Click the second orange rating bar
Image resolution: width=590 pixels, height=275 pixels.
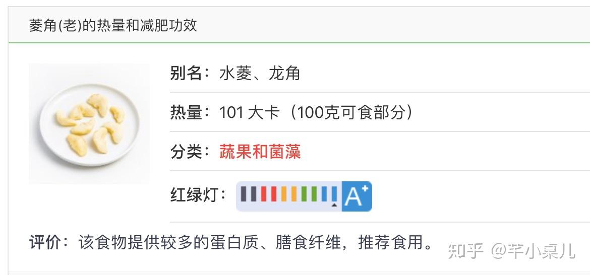coord(294,194)
